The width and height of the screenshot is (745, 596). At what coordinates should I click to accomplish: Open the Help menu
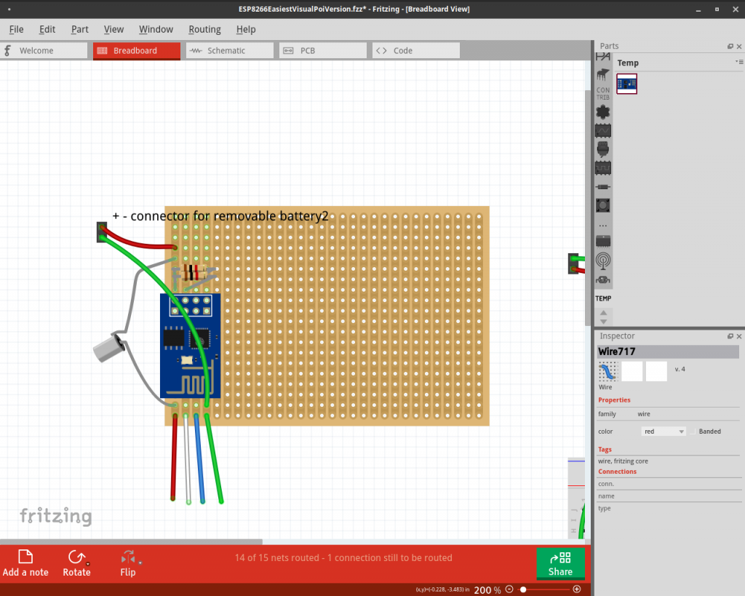[246, 29]
